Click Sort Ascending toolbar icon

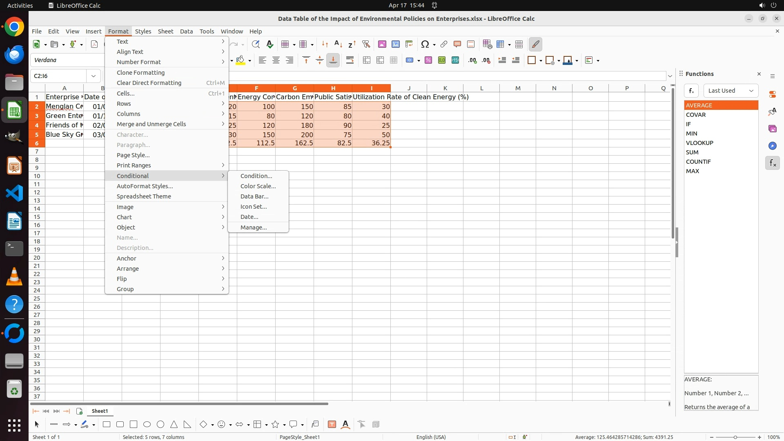(x=338, y=44)
